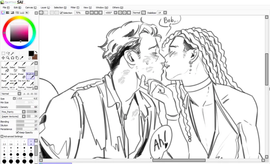Select the rotate view tool
This screenshot has width=270, height=164.
12,58
